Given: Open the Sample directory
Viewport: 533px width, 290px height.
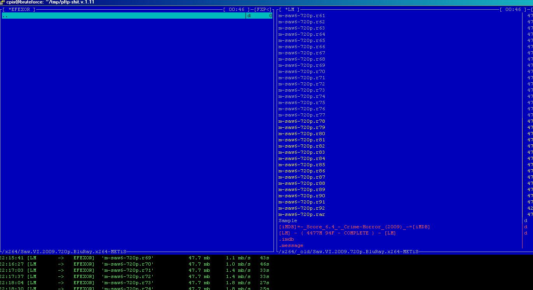Looking at the screenshot, I should point(287,221).
